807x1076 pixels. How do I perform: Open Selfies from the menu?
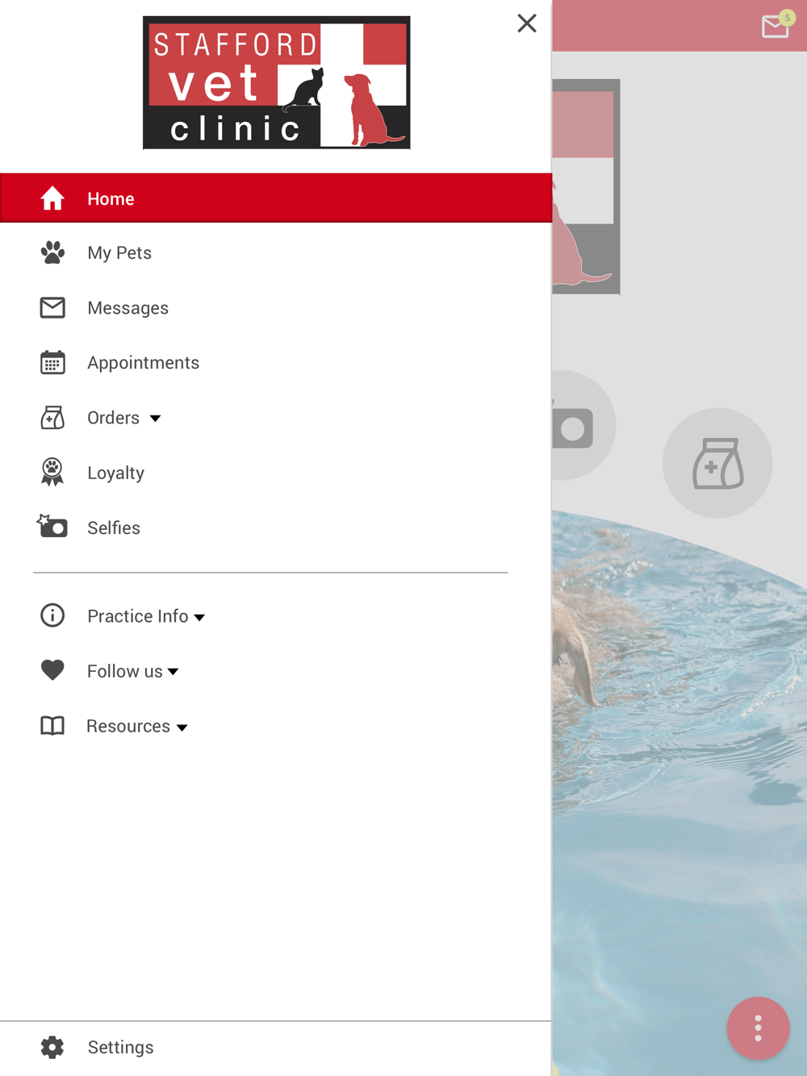tap(114, 528)
